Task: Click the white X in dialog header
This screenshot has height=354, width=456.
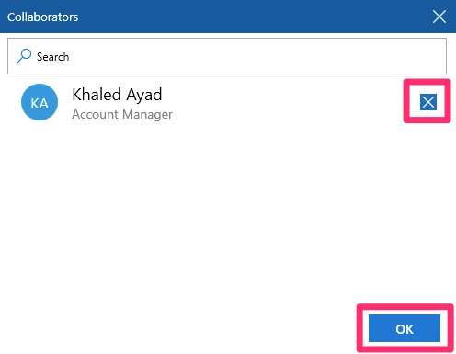Action: [439, 17]
